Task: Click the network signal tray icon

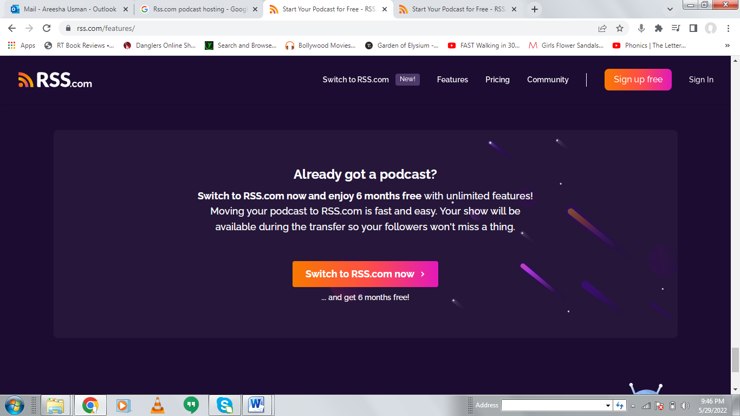Action: (646, 406)
